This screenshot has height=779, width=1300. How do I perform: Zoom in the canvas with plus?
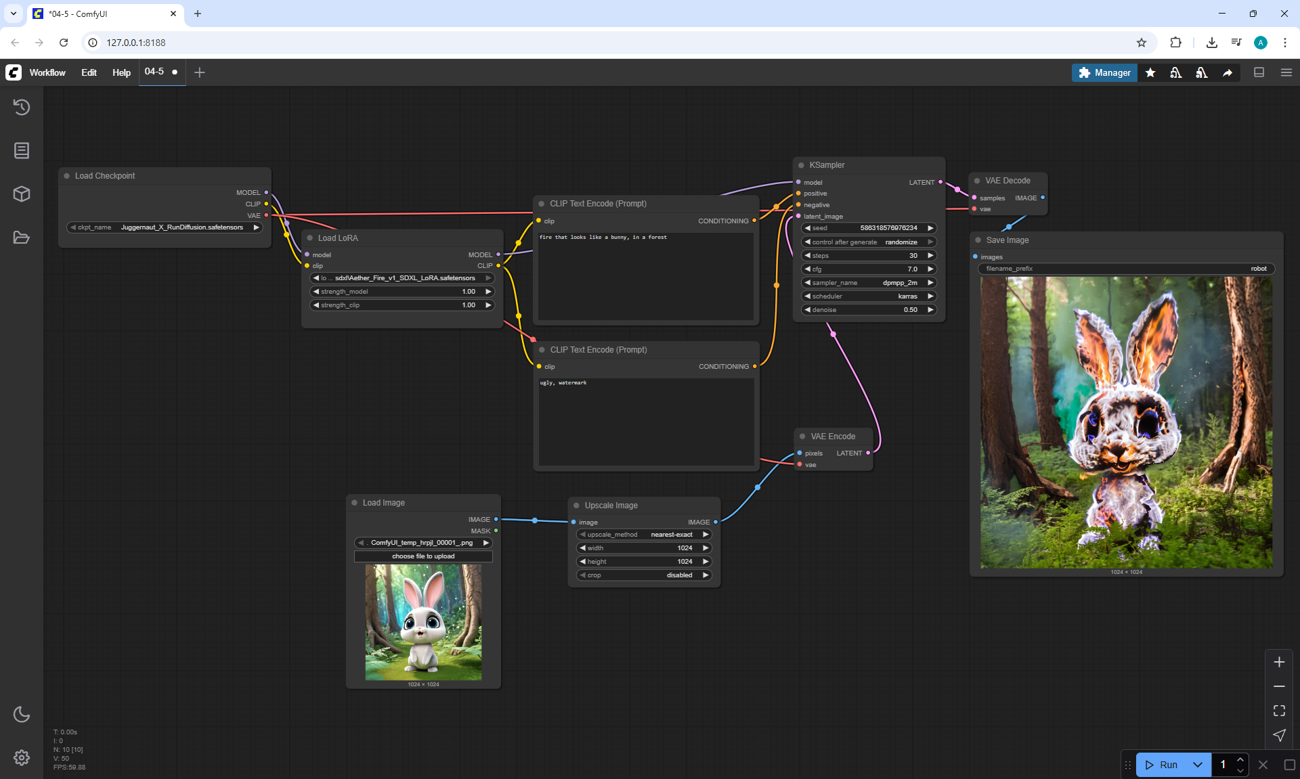pos(1279,662)
